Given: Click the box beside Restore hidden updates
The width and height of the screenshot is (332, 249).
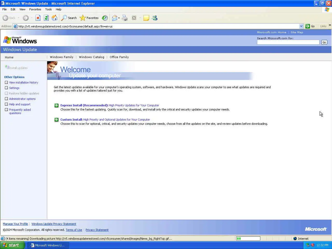Looking at the screenshot, I should click(6, 93).
